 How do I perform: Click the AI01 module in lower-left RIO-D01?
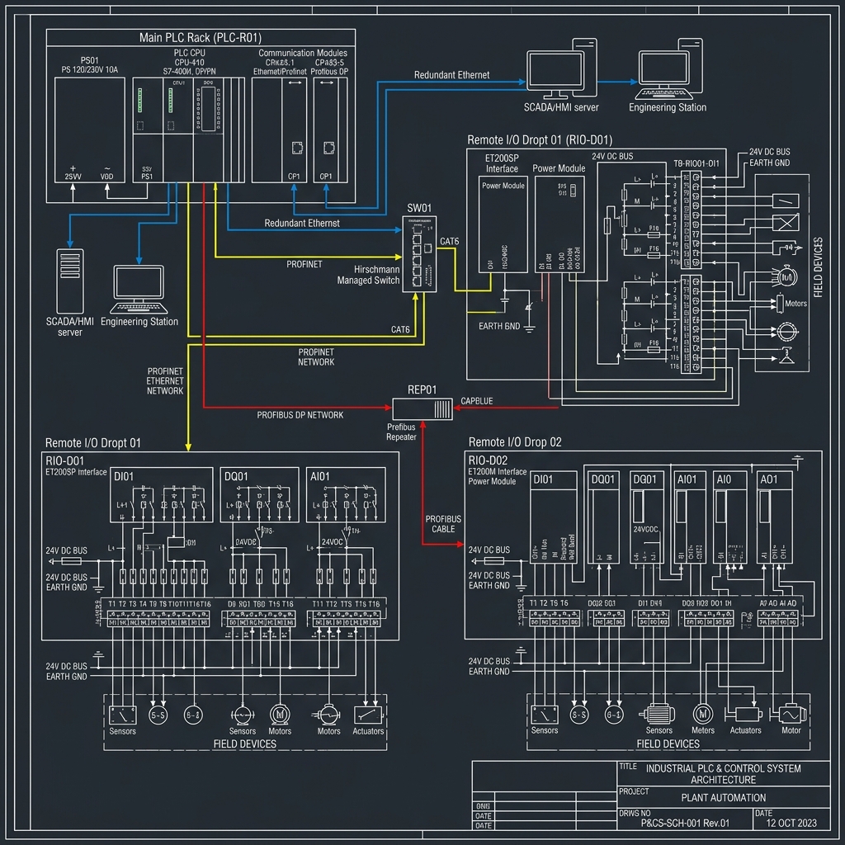tap(346, 495)
